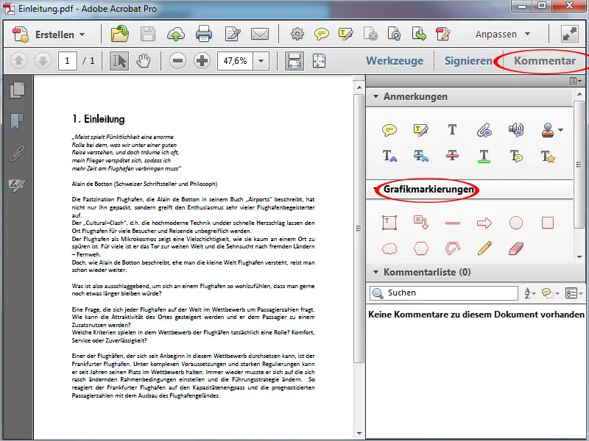Select the highlight text annotation tool
Image resolution: width=589 pixels, height=441 pixels.
[420, 130]
